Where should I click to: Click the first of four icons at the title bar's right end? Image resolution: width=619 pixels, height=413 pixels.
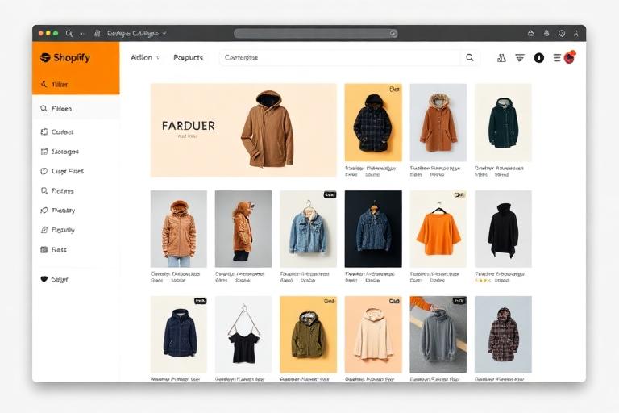531,34
